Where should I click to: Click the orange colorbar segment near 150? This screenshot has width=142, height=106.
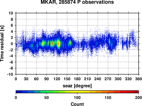coord(108,92)
